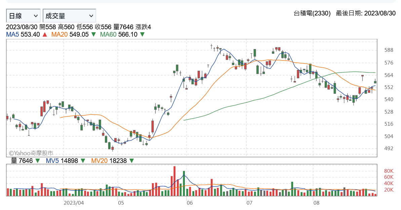
Task: Click the 量 7646 volume label
Action: pyautogui.click(x=22, y=161)
